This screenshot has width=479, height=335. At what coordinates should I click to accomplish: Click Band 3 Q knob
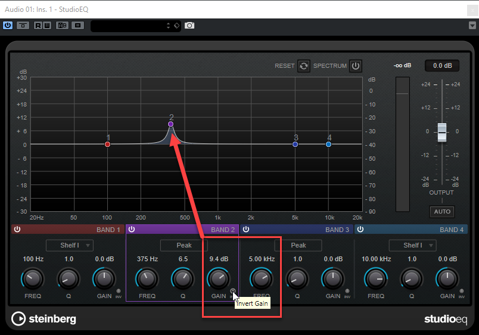coord(297,278)
